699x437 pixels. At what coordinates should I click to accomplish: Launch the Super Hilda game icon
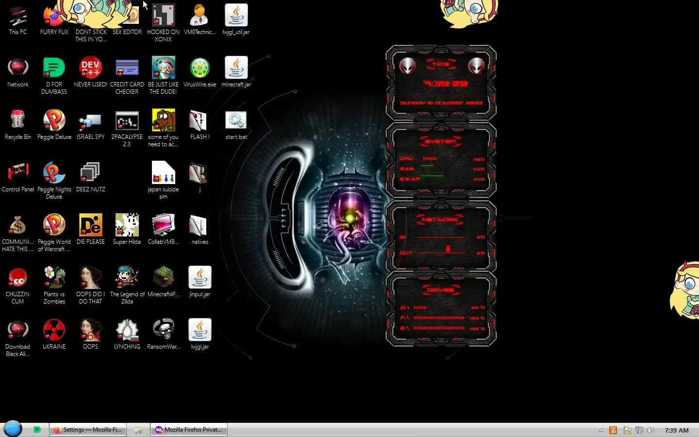click(x=127, y=230)
